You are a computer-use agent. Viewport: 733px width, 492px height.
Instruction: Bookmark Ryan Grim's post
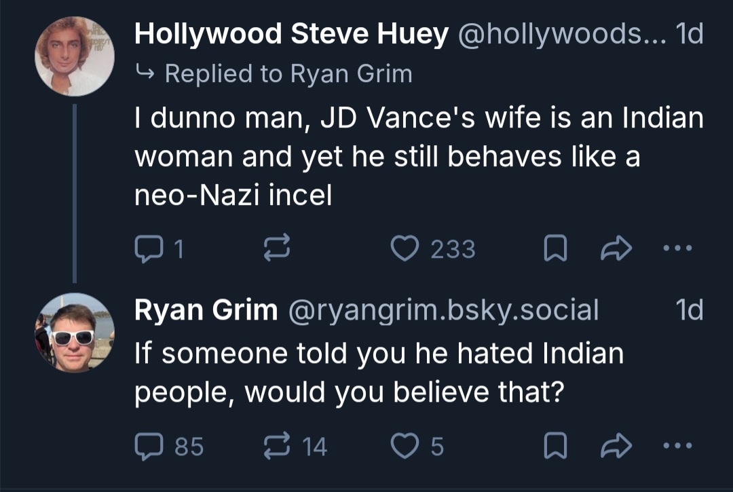[556, 446]
